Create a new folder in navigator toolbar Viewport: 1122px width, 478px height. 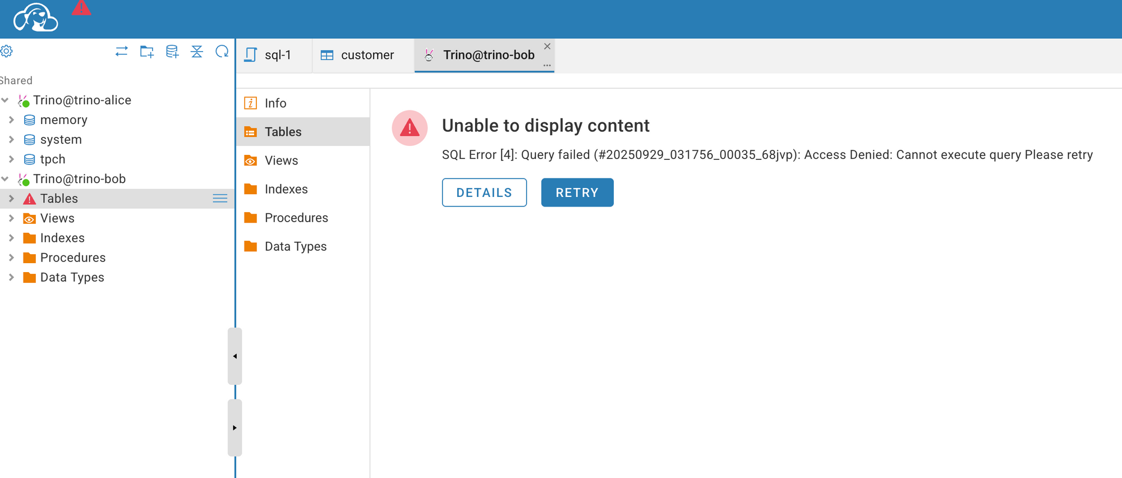tap(147, 52)
